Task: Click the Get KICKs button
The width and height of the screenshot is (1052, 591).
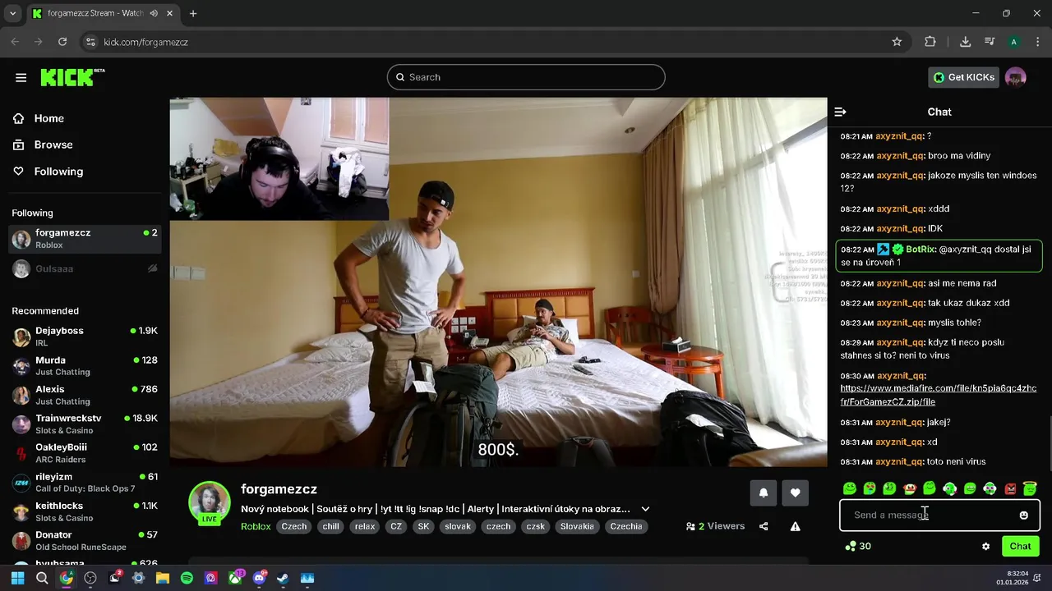Action: coord(963,77)
